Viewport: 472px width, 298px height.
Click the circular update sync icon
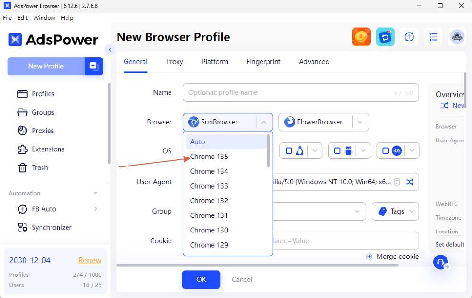pyautogui.click(x=409, y=37)
